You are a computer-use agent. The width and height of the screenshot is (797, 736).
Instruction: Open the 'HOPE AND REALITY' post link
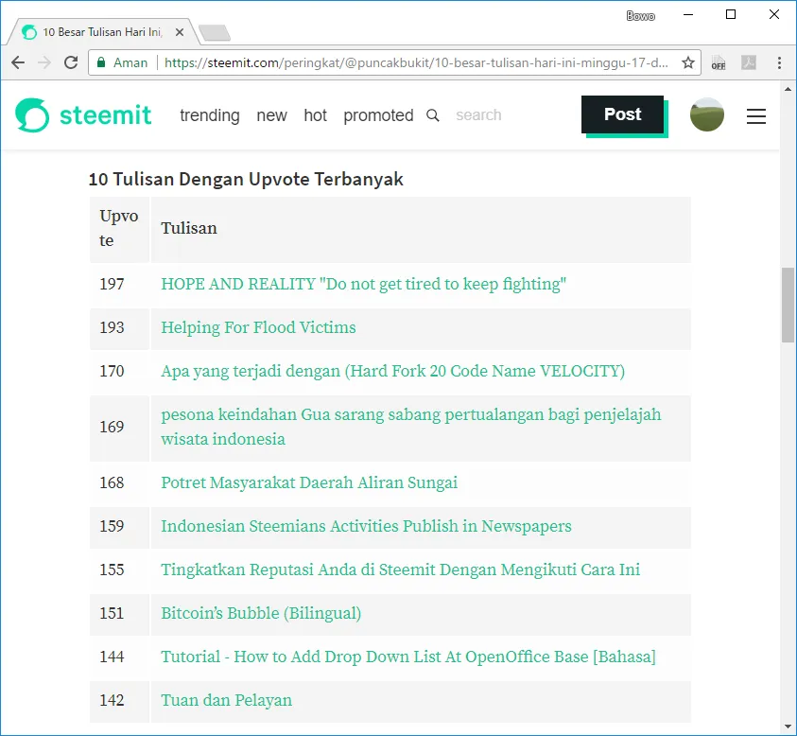(363, 284)
